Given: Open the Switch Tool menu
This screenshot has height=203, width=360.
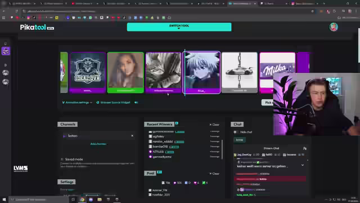Looking at the screenshot, I should [179, 27].
